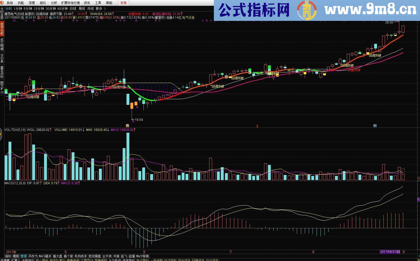
Task: Open the 工具 menu
Action: pyautogui.click(x=97, y=3)
